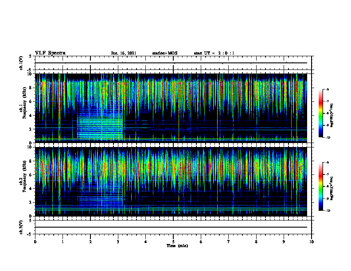Image resolution: width=351 pixels, height=271 pixels.
Task: Click the time axis tick label '9'
Action: coord(284,242)
